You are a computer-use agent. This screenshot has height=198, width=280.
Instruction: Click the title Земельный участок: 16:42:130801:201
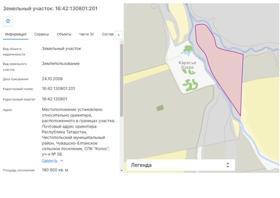(x=50, y=8)
